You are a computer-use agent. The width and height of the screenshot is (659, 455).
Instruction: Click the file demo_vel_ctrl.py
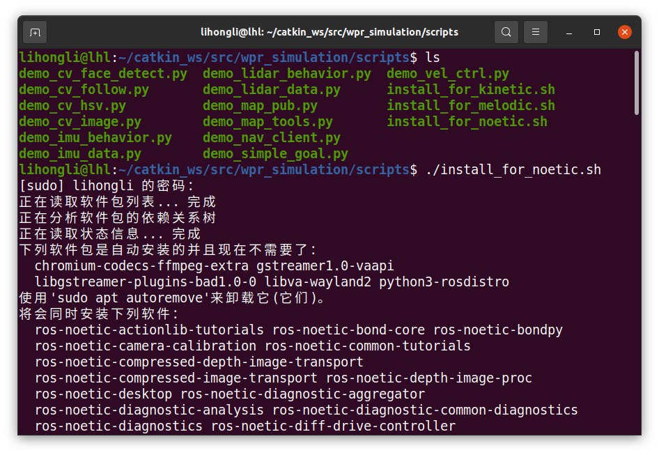(448, 74)
